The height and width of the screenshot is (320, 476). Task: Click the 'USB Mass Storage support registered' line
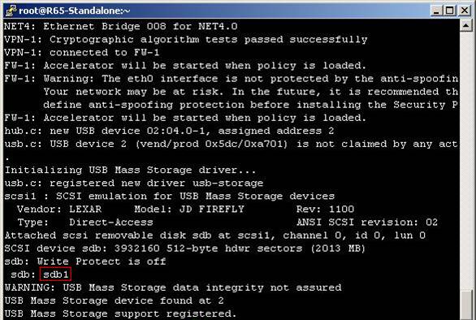click(x=120, y=314)
